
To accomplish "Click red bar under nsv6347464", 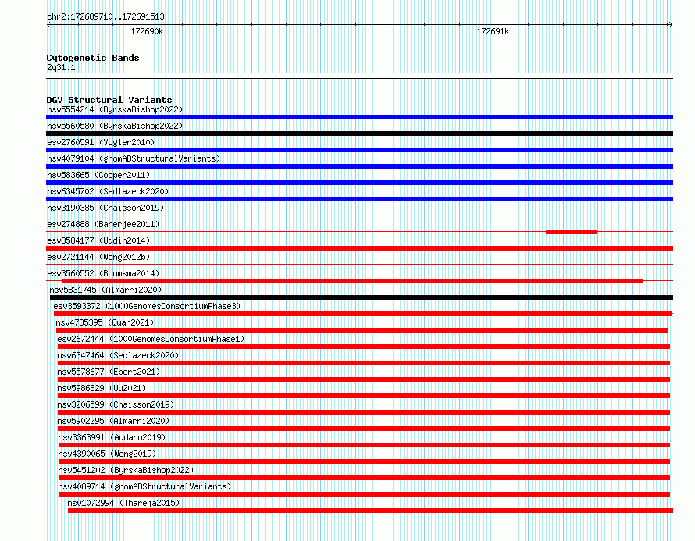I will coord(364,363).
